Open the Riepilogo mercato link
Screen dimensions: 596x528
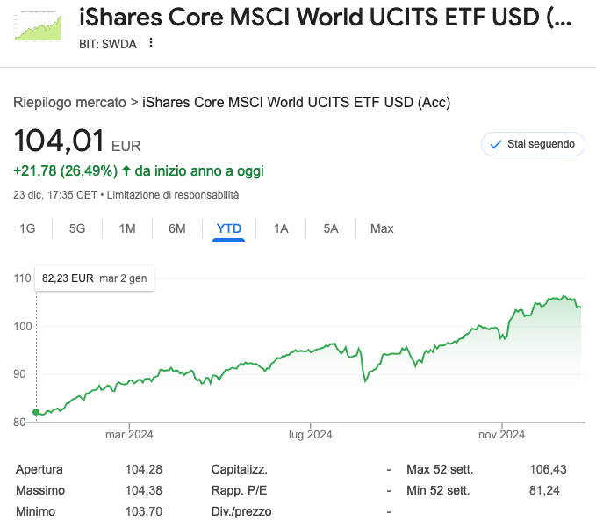click(69, 102)
